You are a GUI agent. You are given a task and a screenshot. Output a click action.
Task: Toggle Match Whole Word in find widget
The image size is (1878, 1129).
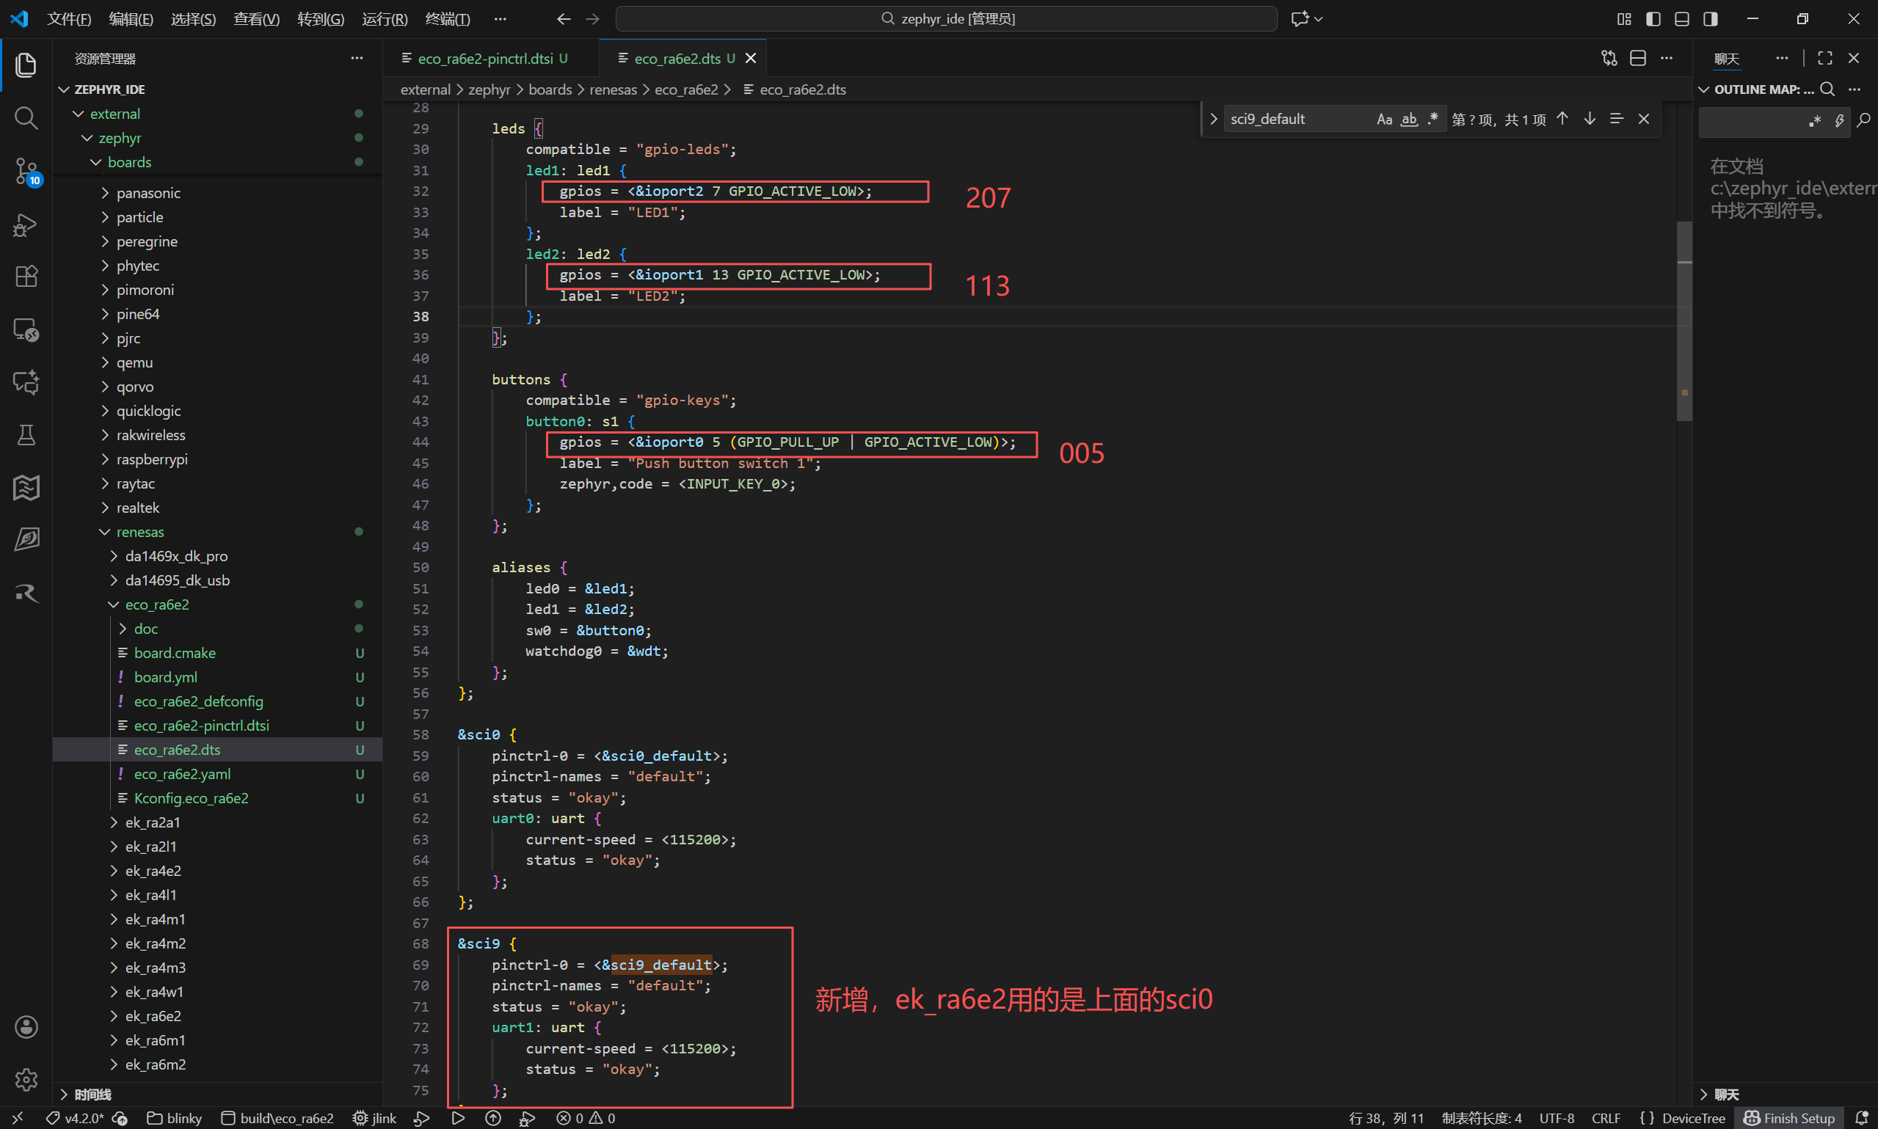point(1409,119)
